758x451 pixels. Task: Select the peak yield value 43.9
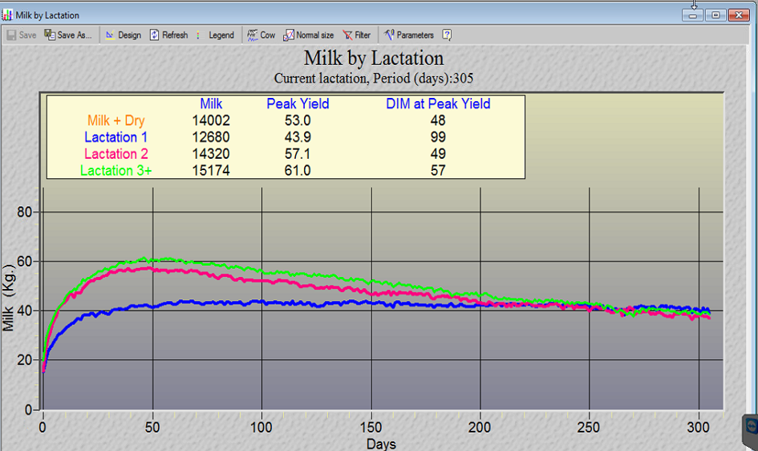[298, 137]
